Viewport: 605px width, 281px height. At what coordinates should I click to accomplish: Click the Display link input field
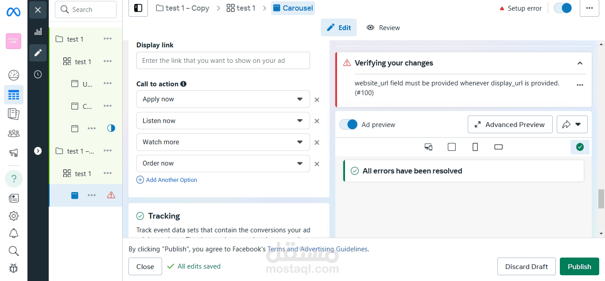coord(223,61)
